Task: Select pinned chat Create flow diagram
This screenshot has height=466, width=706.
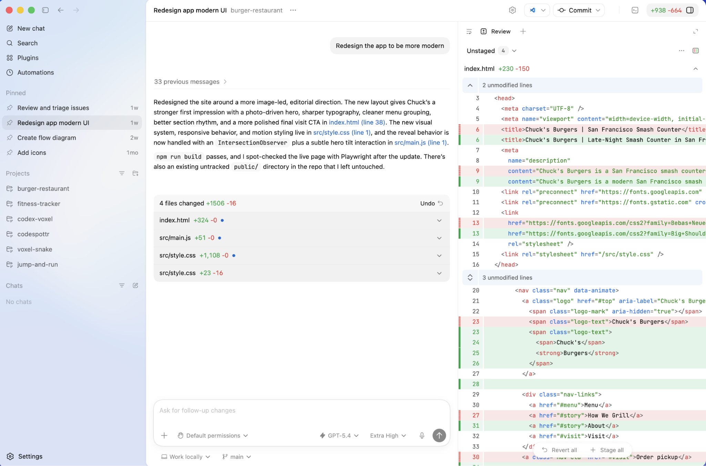Action: 72,138
